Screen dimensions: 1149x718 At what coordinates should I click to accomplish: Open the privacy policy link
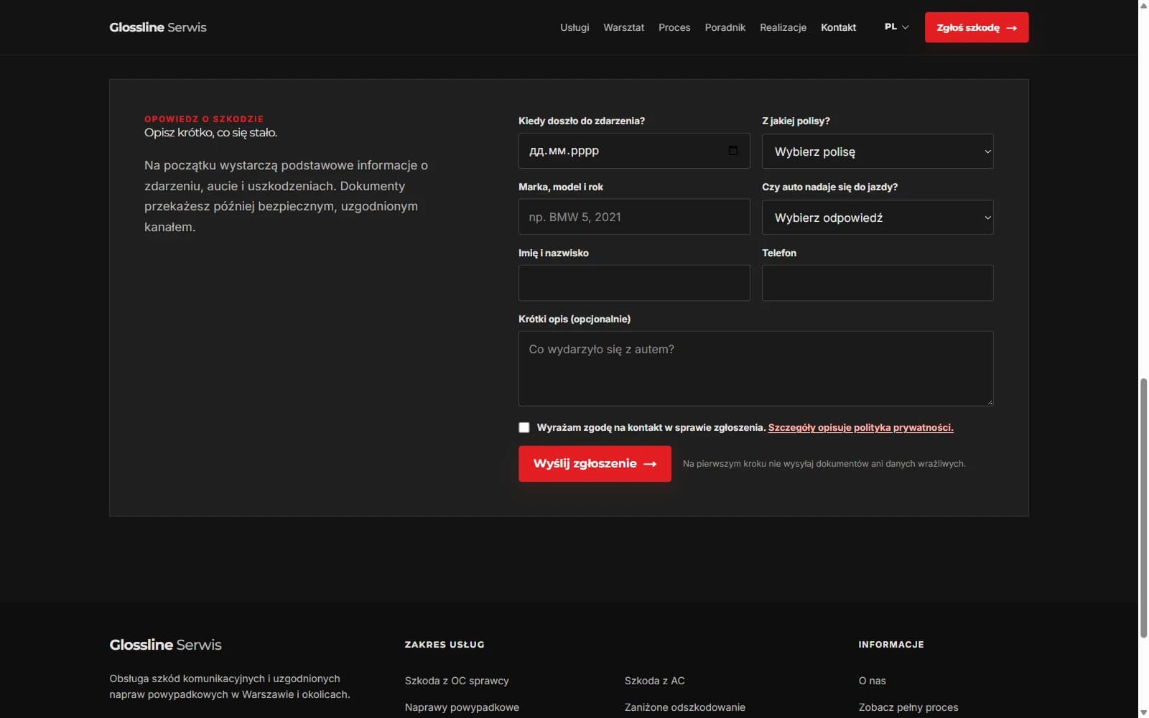861,428
